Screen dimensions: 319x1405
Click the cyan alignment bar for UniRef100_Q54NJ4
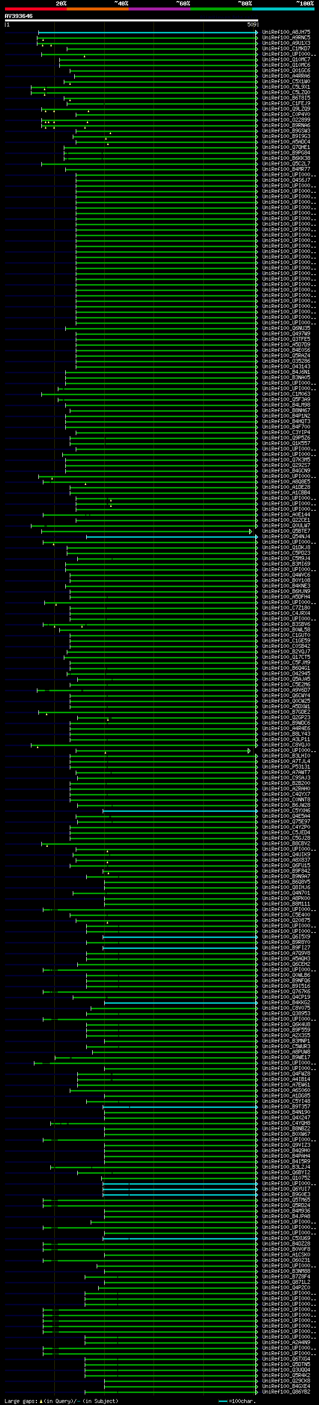pos(171,537)
